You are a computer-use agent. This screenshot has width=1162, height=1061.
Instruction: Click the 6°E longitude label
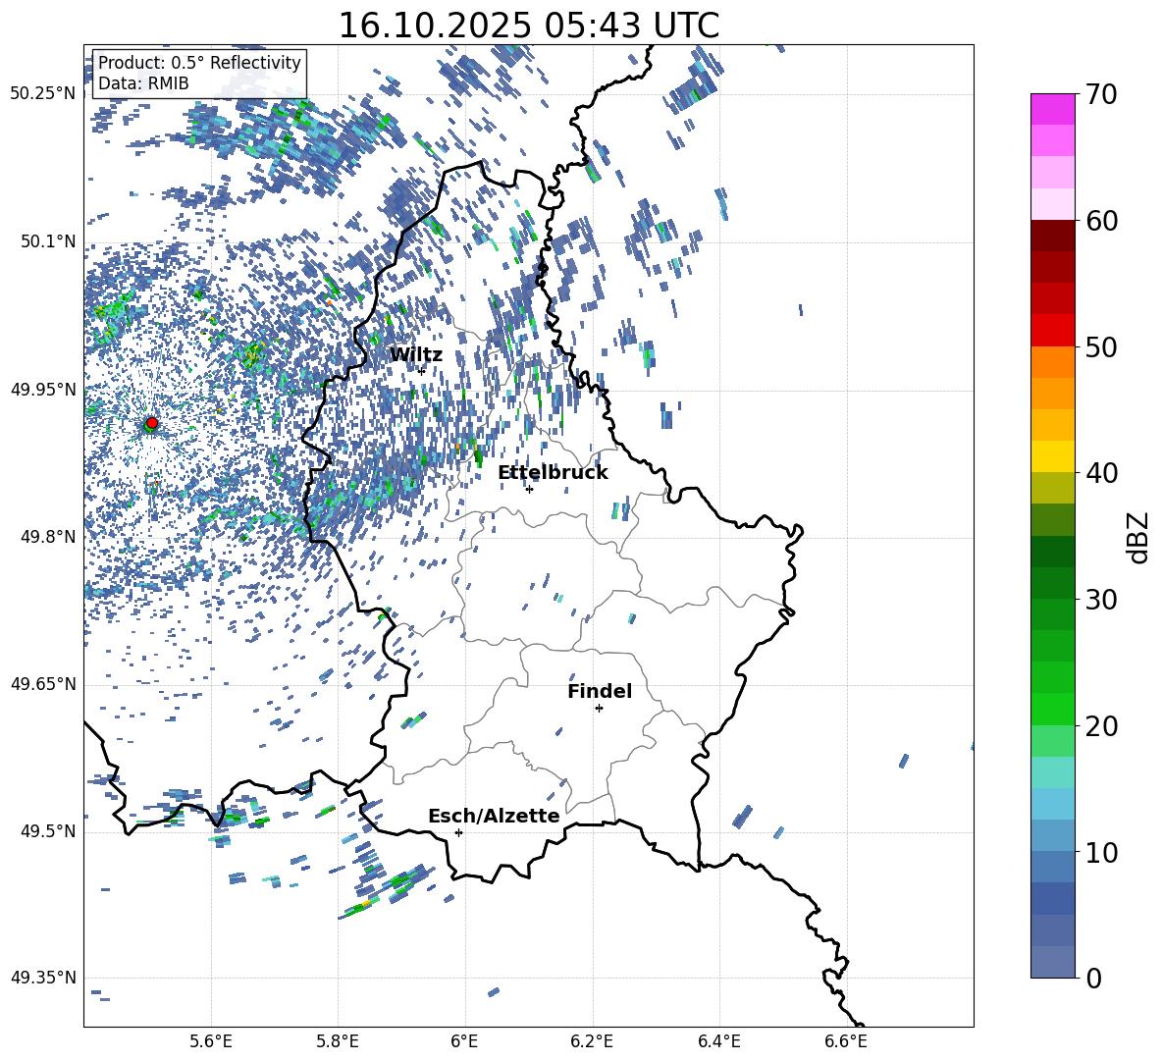point(464,1041)
